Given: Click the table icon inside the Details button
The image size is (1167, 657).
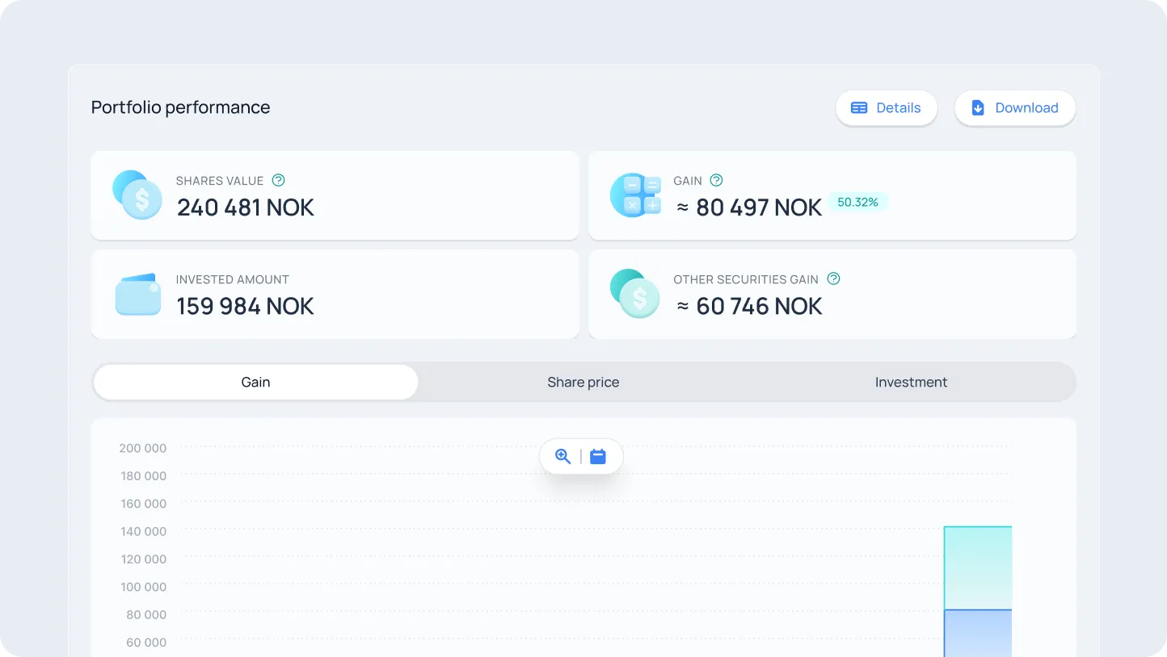Looking at the screenshot, I should click(x=859, y=107).
